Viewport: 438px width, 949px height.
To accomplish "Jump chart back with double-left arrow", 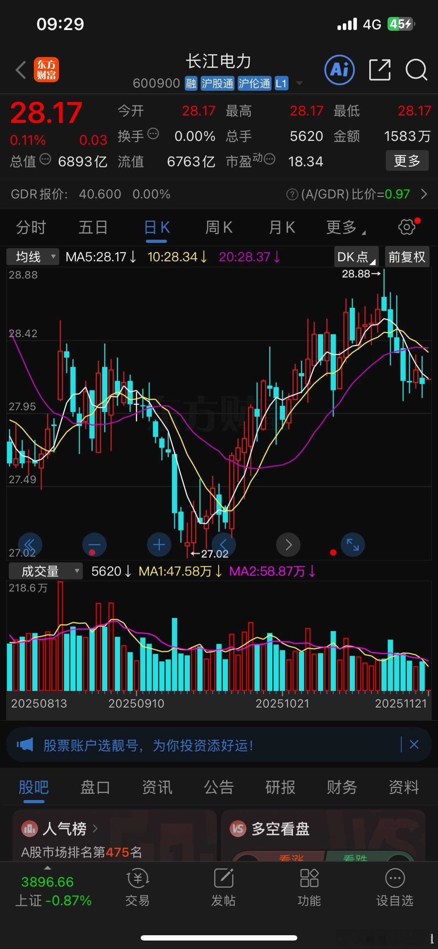I will (x=30, y=544).
